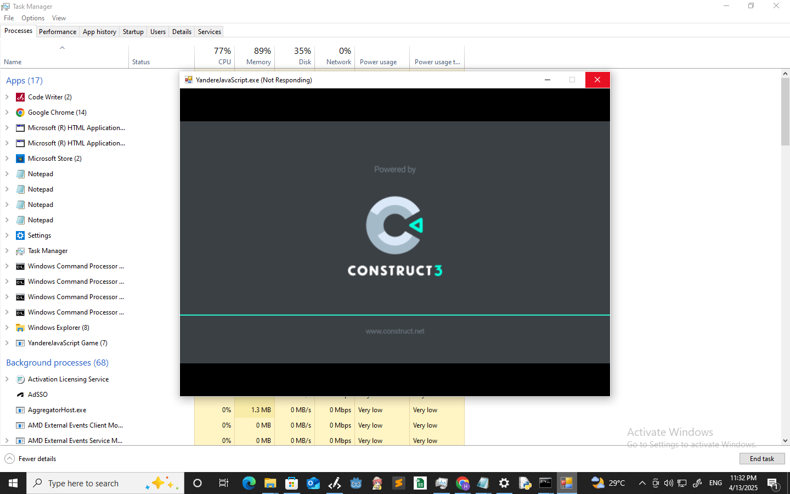The image size is (790, 494).
Task: Switch to the Details tab
Action: (x=182, y=32)
